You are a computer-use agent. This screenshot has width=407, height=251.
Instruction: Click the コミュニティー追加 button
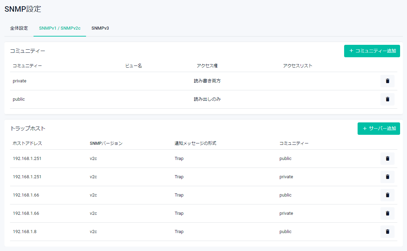click(372, 51)
